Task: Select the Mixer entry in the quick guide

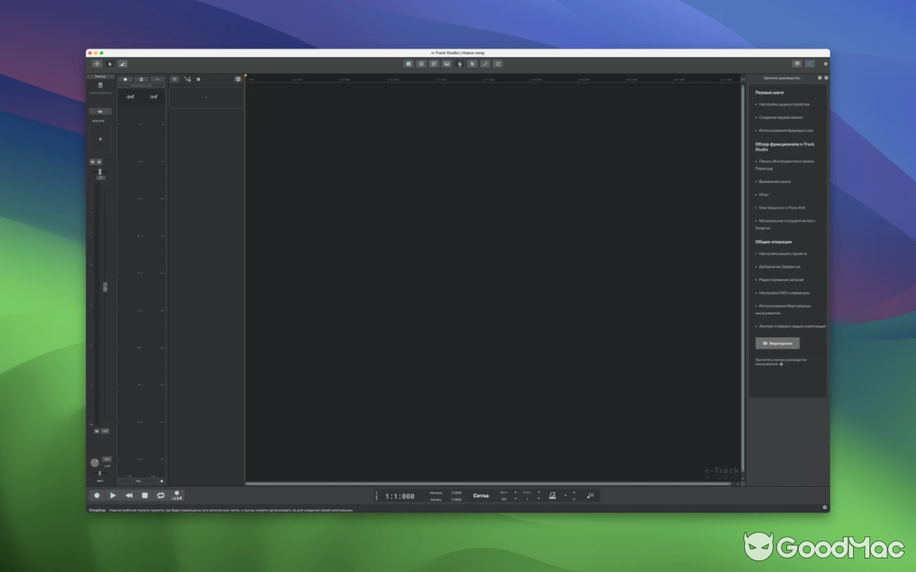Action: pyautogui.click(x=764, y=194)
